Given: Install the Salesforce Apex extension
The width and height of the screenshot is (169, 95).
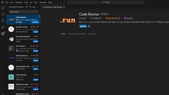Looking at the screenshot, I should coord(36,89).
